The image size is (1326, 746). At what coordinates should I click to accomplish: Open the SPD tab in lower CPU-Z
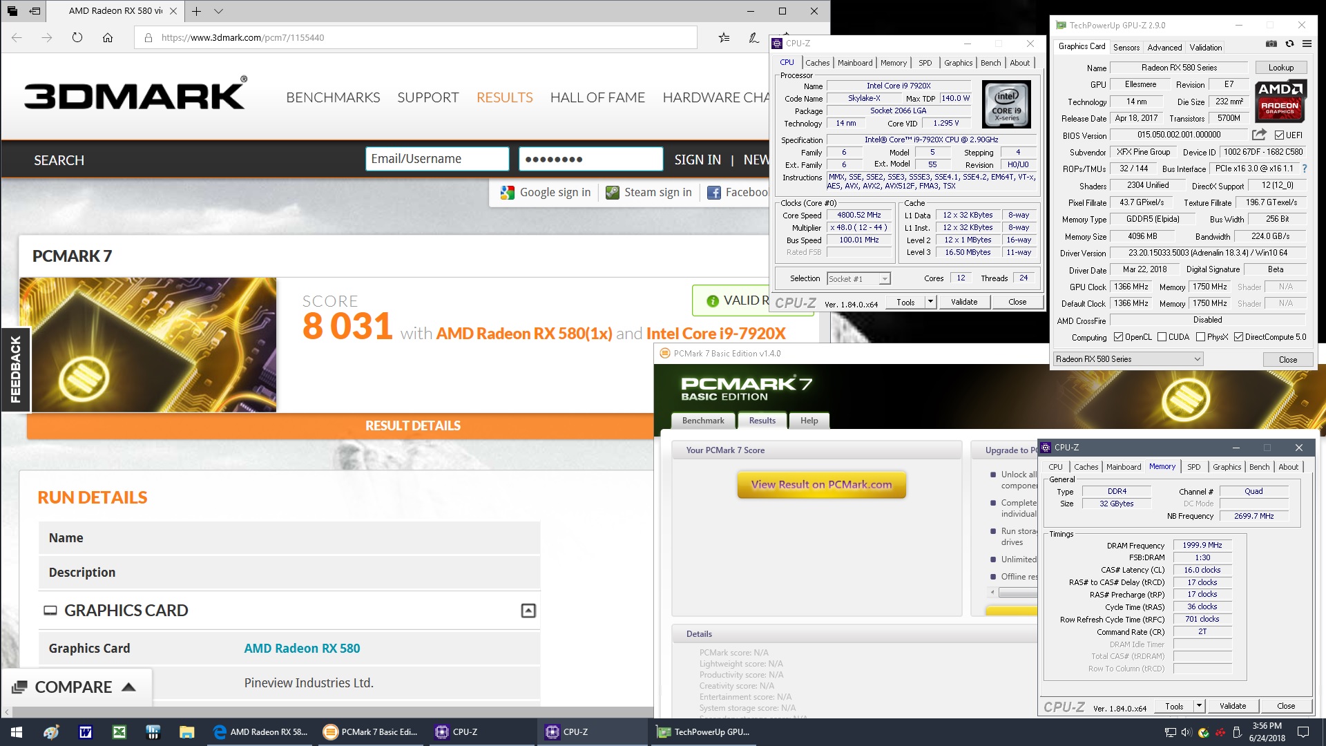point(1193,467)
